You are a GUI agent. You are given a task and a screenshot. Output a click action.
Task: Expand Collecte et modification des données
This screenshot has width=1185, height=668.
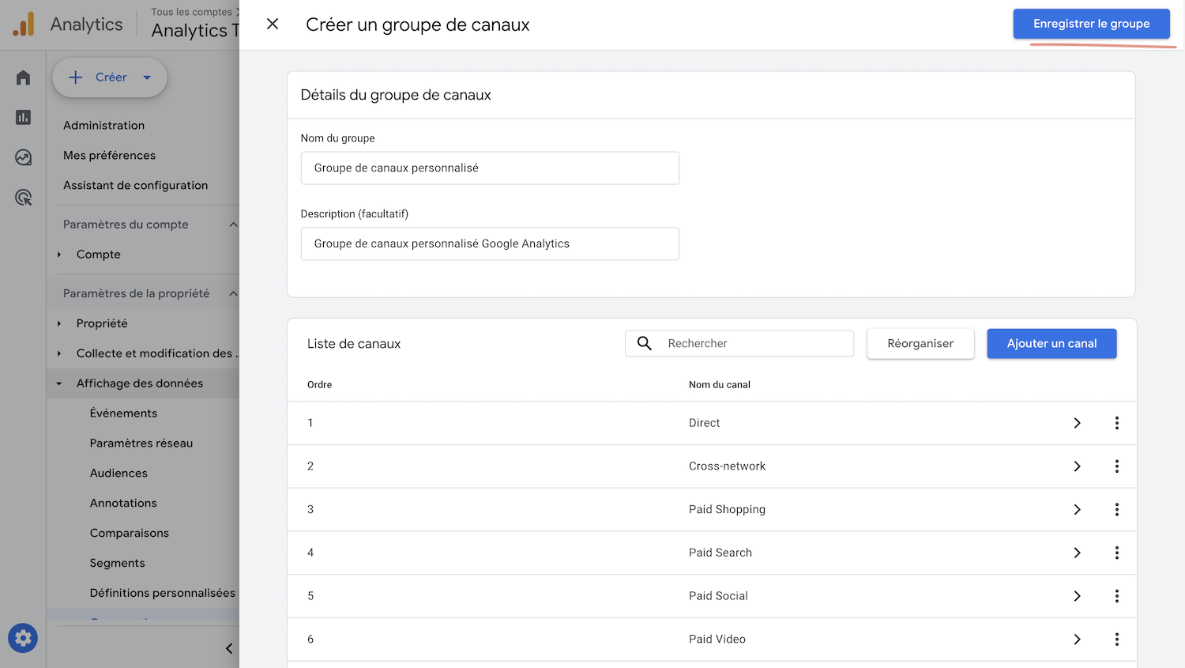(x=59, y=353)
